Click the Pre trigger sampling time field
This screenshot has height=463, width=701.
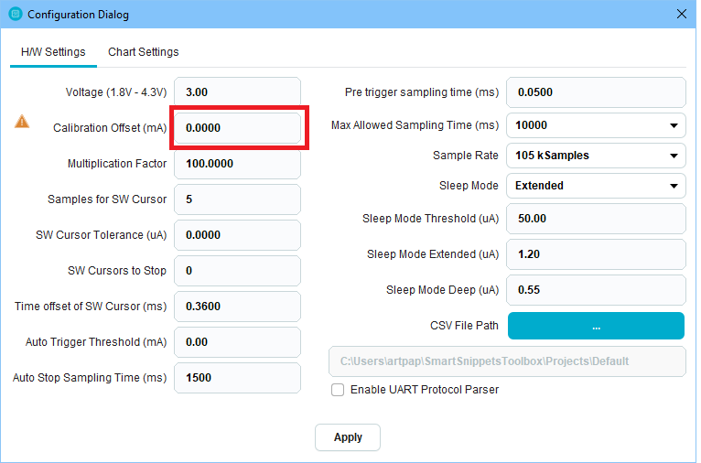point(596,92)
